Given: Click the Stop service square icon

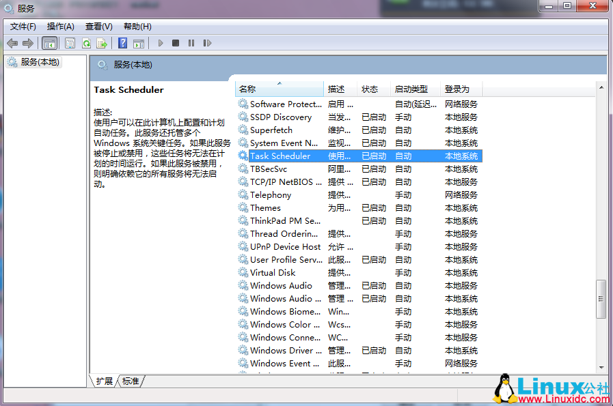Looking at the screenshot, I should click(x=176, y=43).
